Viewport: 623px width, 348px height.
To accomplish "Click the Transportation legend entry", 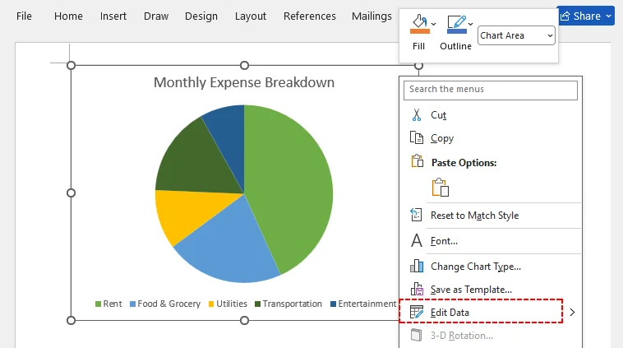I will click(288, 304).
